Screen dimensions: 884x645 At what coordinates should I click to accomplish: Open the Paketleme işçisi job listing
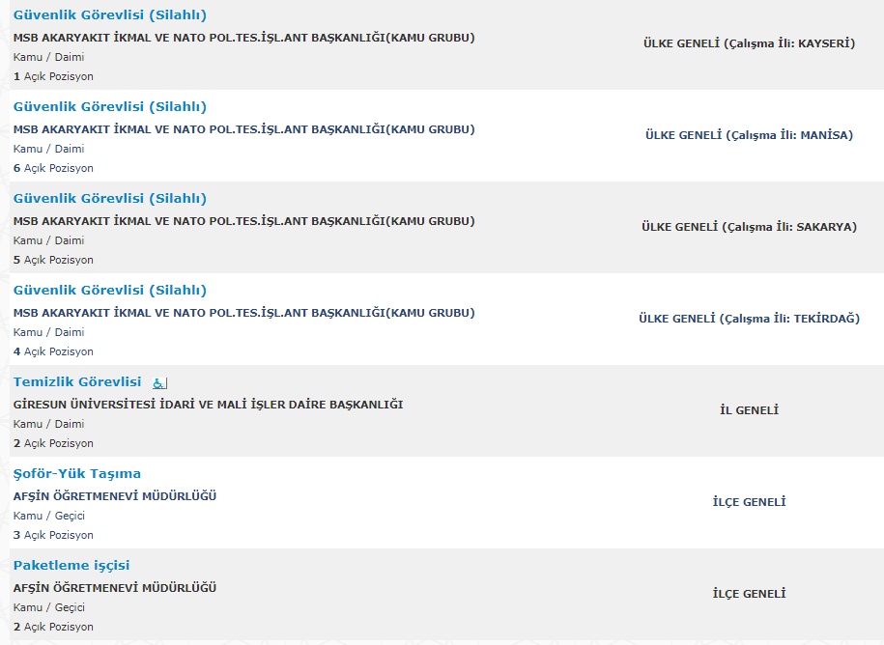(71, 566)
